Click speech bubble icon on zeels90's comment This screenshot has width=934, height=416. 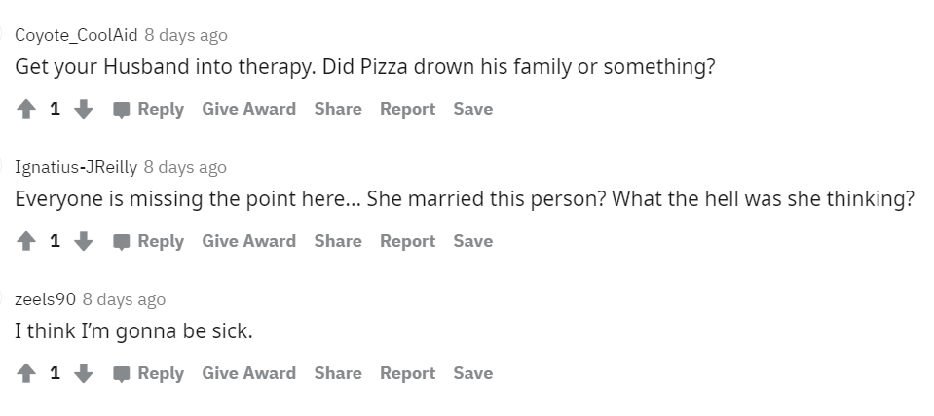tap(122, 374)
